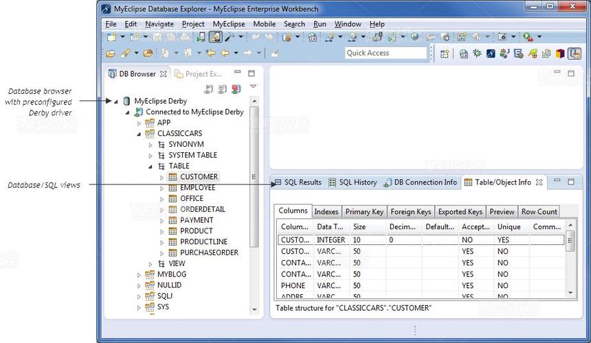This screenshot has height=343, width=591.
Task: Minimize the DB Browser panel
Action: coord(238,73)
